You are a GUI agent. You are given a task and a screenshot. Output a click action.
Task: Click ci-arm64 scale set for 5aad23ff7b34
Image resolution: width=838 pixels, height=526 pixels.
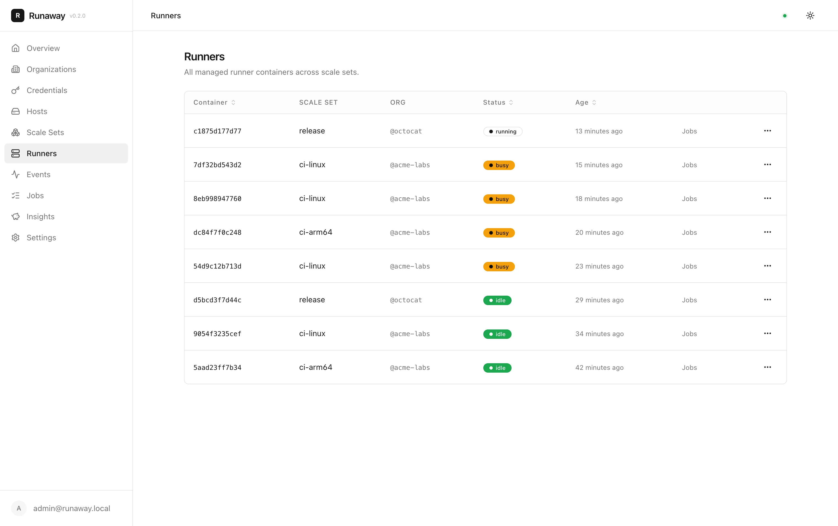[x=316, y=367]
